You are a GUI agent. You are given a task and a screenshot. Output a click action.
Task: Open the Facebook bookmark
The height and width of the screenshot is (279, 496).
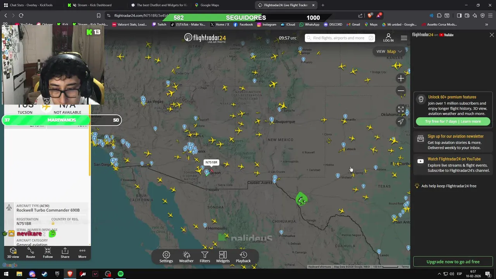point(243,24)
